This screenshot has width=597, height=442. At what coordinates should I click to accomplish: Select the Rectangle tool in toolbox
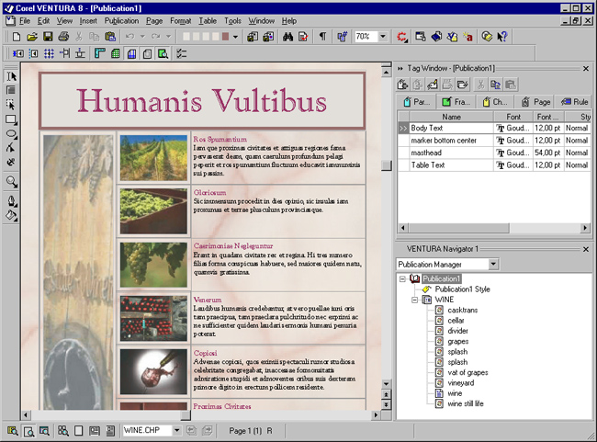pyautogui.click(x=11, y=119)
